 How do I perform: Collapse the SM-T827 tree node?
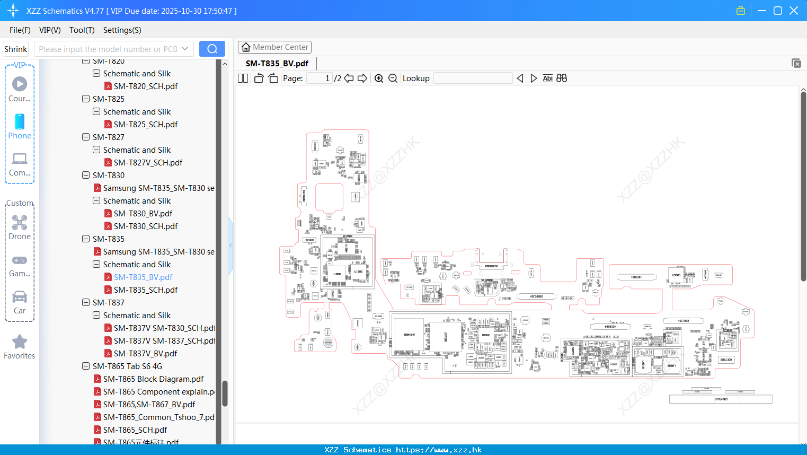pyautogui.click(x=86, y=137)
